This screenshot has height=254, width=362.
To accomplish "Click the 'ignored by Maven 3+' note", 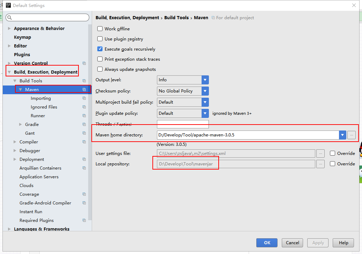I will pos(232,113).
